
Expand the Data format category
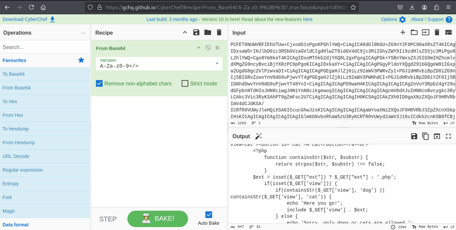tap(16, 224)
